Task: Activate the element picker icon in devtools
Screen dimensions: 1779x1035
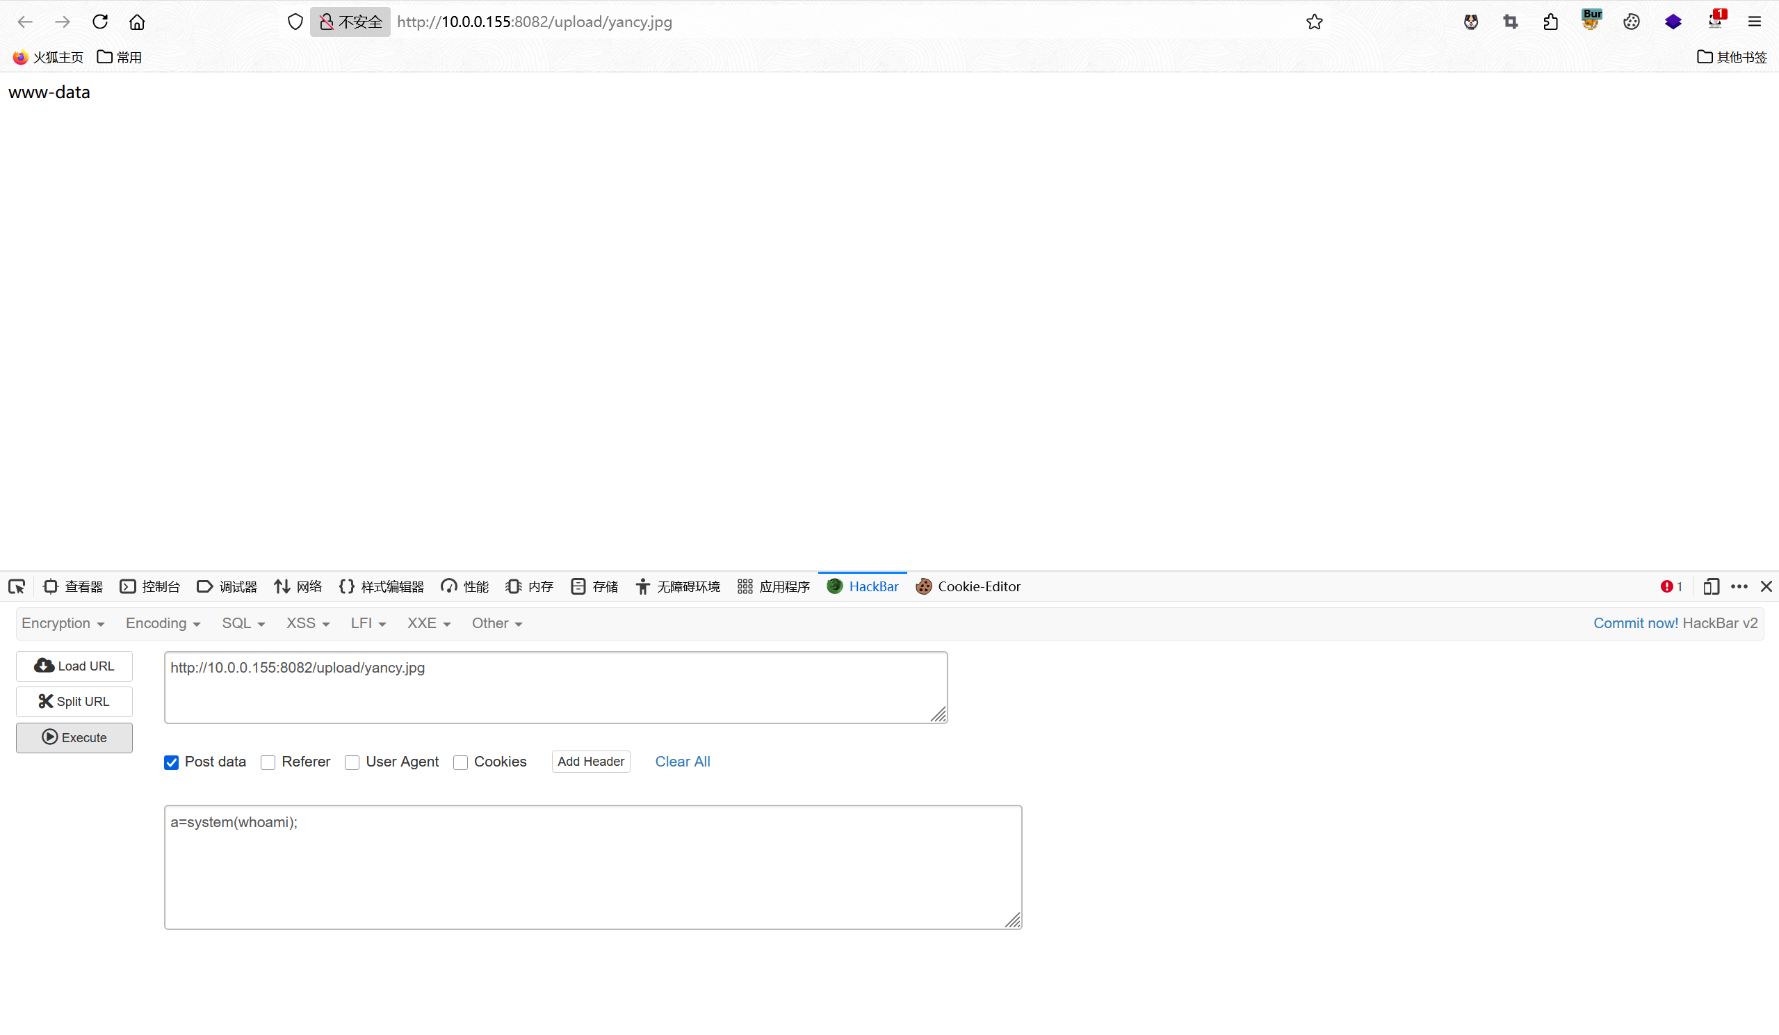Action: 17,586
